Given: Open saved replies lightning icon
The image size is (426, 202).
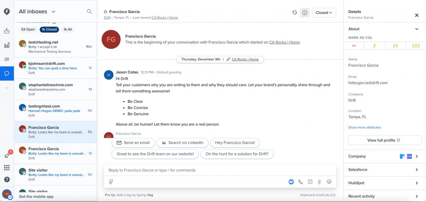Looking at the screenshot, I should tap(111, 182).
